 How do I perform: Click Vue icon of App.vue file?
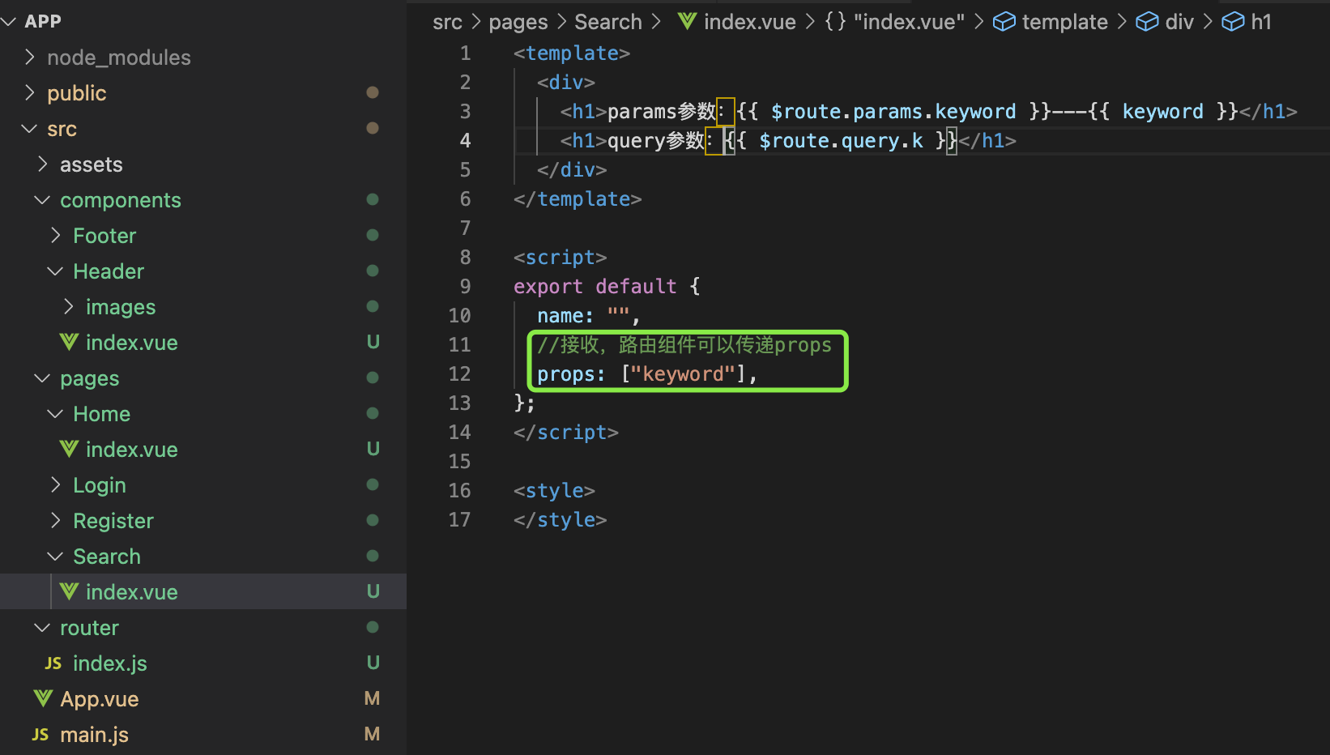[44, 699]
